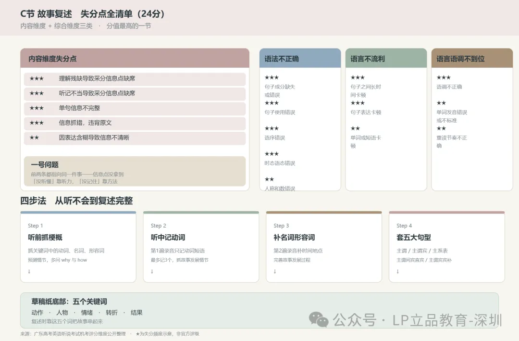Select the 内容维度失分点 card header

click(x=135, y=58)
